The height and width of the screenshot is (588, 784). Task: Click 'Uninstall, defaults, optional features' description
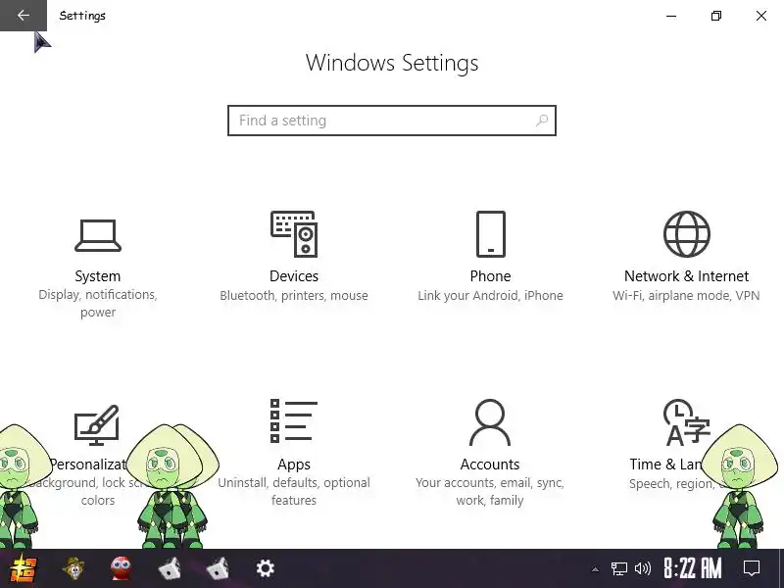(294, 492)
